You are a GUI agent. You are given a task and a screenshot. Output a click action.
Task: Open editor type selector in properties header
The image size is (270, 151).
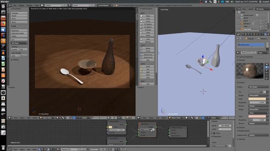pyautogui.click(x=238, y=34)
